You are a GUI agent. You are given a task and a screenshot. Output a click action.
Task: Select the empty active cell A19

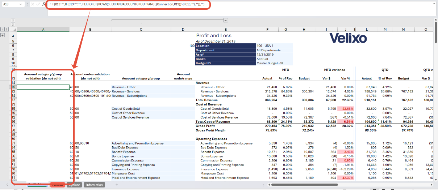(43, 87)
